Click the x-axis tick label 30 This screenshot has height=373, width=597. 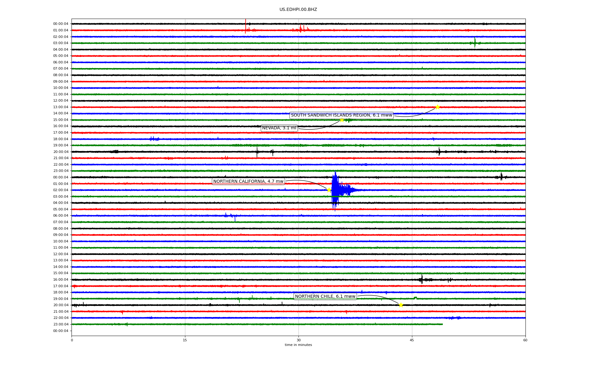click(x=298, y=340)
